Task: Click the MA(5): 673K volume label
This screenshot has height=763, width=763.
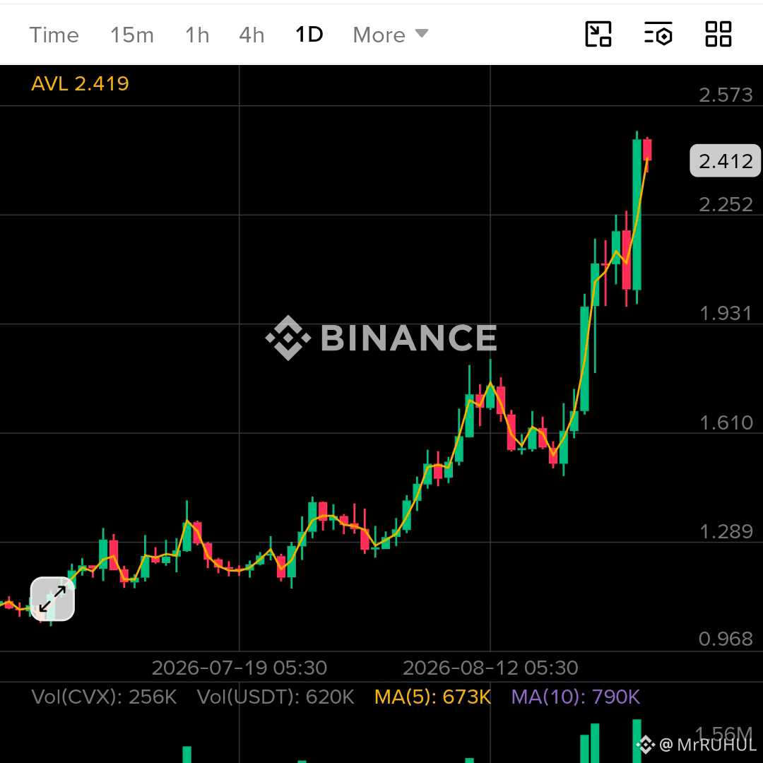Action: (432, 697)
